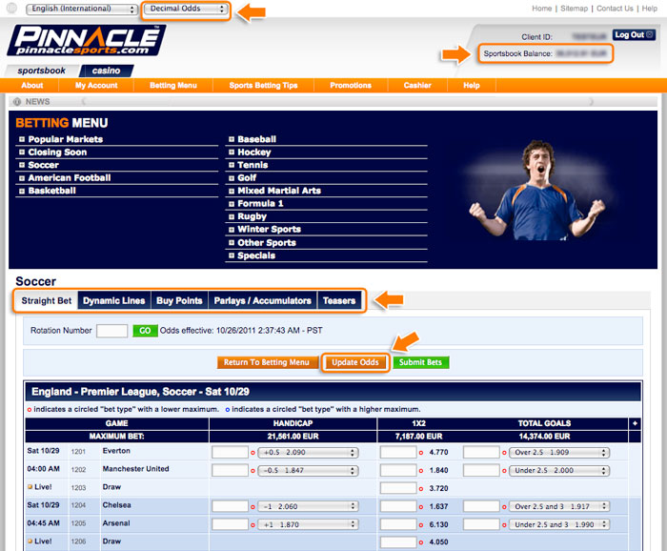Expand the Winter Sports plus icon

232,230
